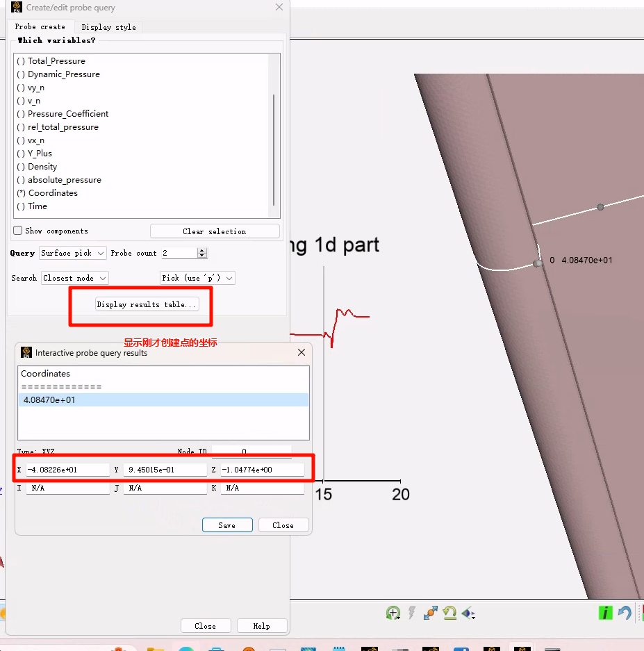This screenshot has height=651, width=644.
Task: Open the Search 'Closest node' dropdown
Action: (75, 278)
